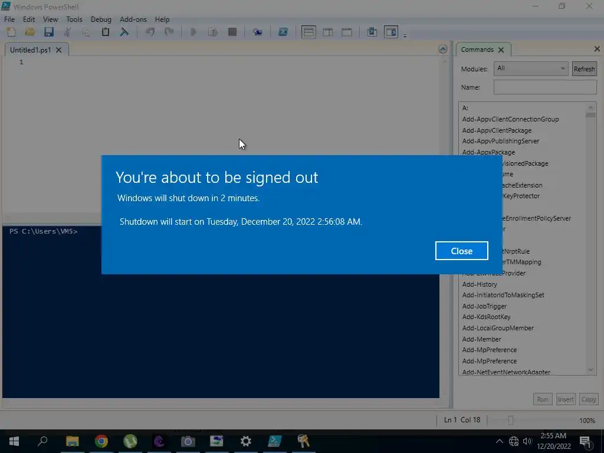Screen dimensions: 604x453
Task: Select Add-LocalGroupMember in the command list
Action: click(498, 328)
